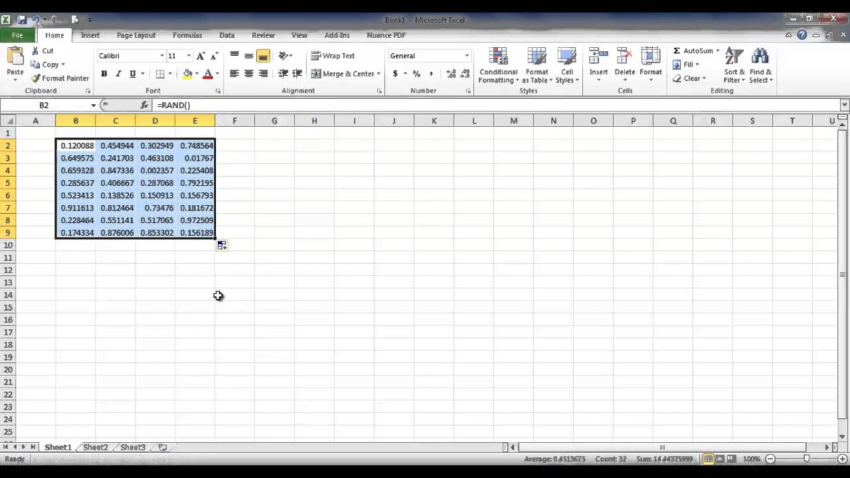Open the Name Box dropdown arrow

pos(94,105)
